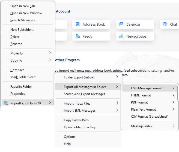Screen dimensions: 179x152
Task: Select CSV Format (Spreadsheet)
Action: coord(150,116)
